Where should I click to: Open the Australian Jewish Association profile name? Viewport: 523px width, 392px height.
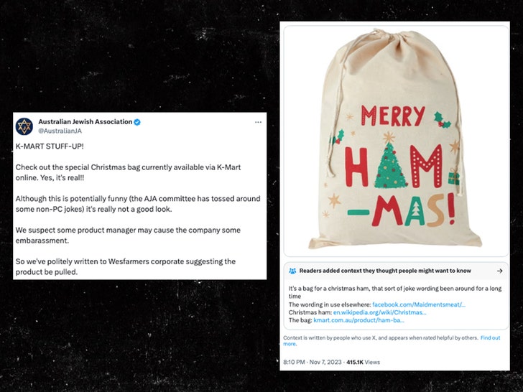[x=85, y=122]
